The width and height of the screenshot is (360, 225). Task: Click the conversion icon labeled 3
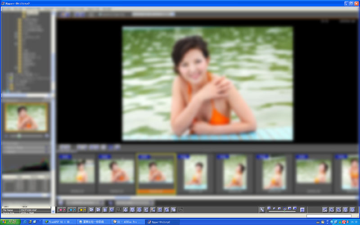(x=338, y=210)
